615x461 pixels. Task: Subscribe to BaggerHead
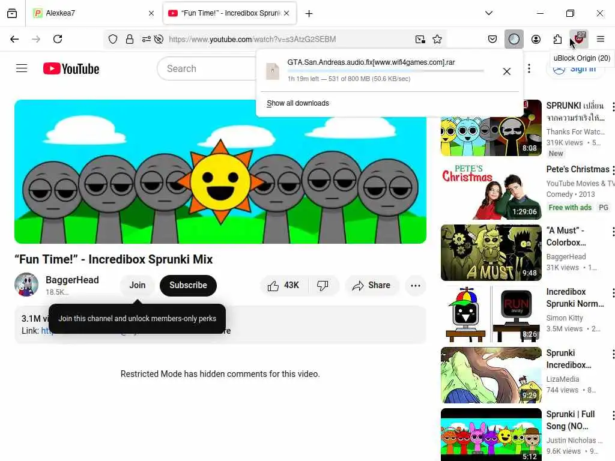(188, 285)
